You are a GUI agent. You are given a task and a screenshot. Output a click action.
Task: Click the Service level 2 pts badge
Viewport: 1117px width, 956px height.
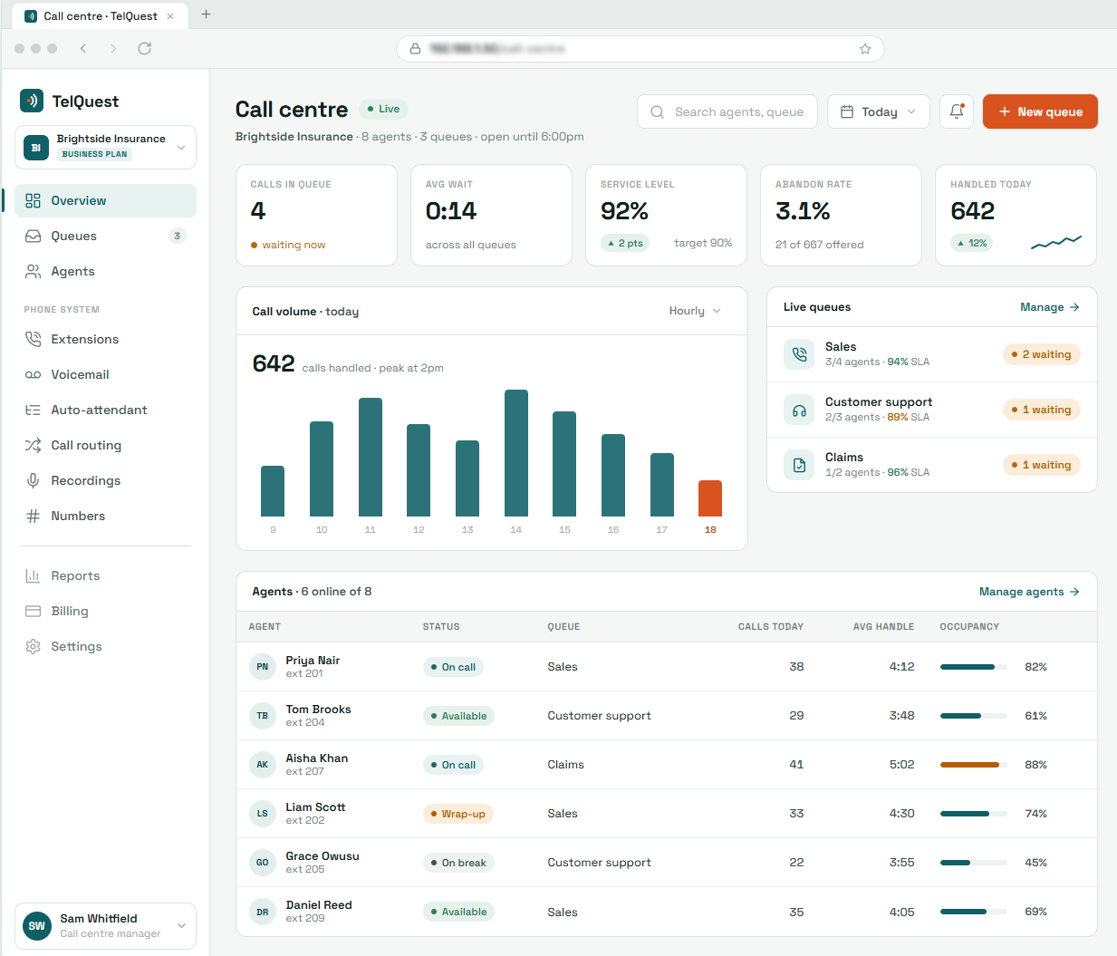(x=625, y=243)
